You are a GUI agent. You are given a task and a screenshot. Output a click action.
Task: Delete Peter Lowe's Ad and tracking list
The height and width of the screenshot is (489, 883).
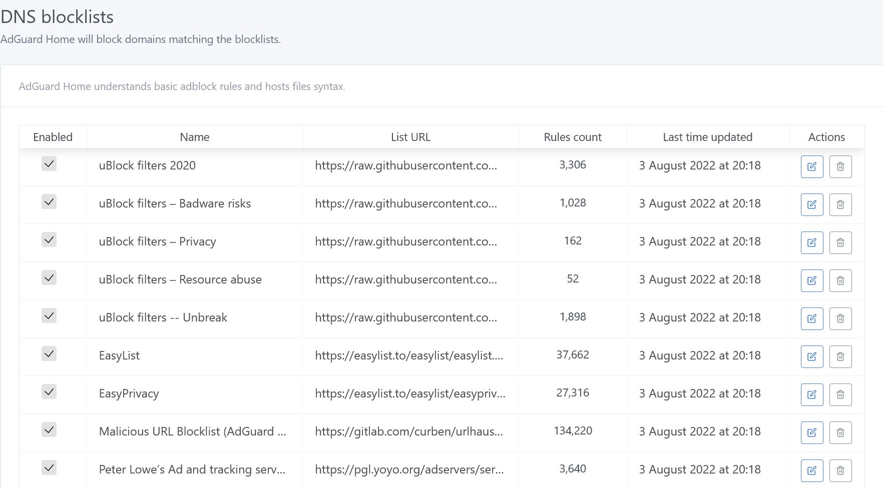[x=840, y=470]
